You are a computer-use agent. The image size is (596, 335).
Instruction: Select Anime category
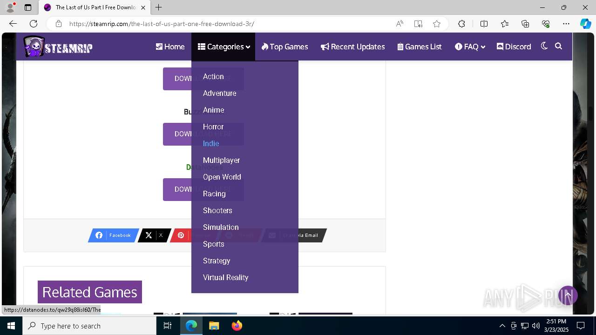click(x=213, y=110)
